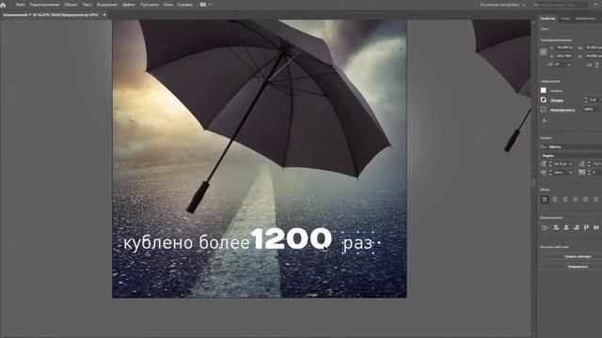Open the Справка menu
This screenshot has height=338, width=602.
[x=185, y=5]
